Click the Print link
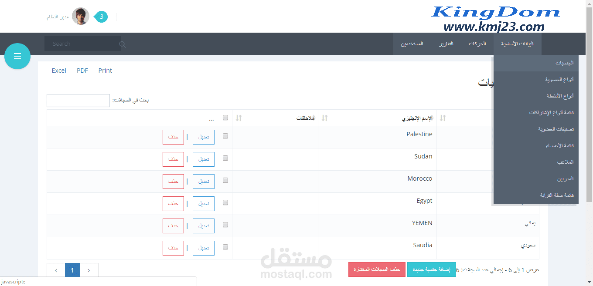 105,71
